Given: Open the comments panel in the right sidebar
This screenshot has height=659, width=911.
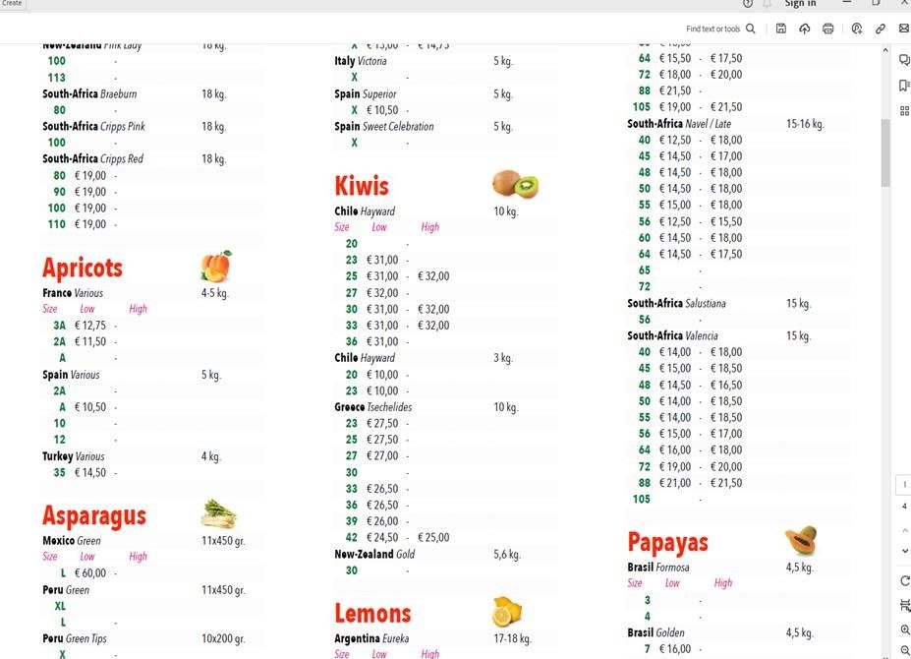Looking at the screenshot, I should (904, 60).
